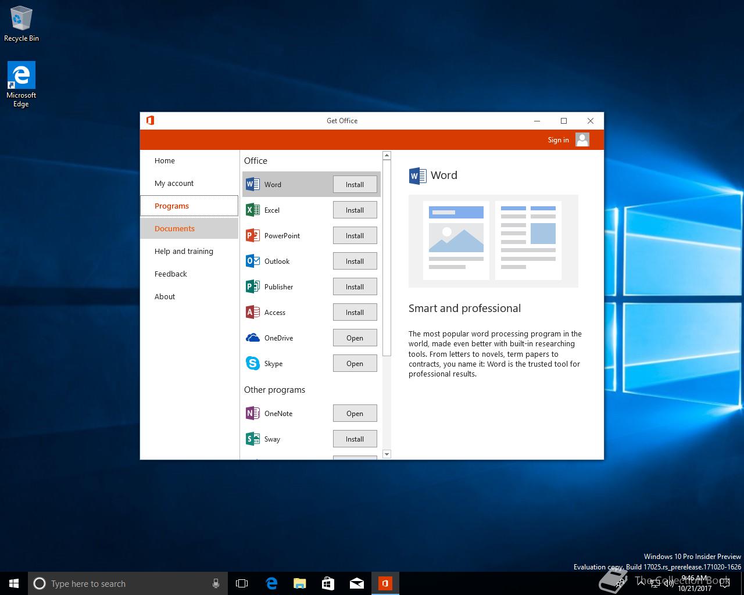This screenshot has height=595, width=744.
Task: Open Microsoft Store from the taskbar
Action: click(328, 583)
